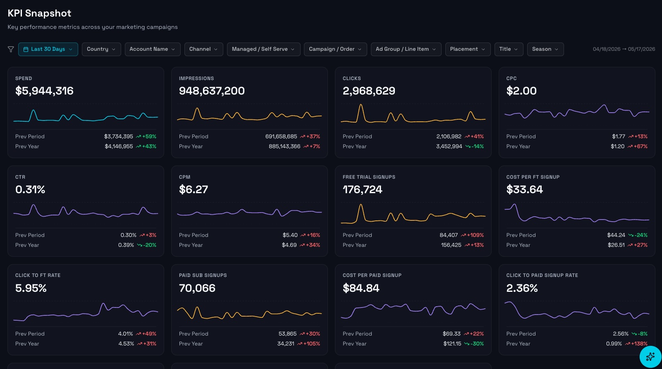The width and height of the screenshot is (662, 369).
Task: Click the Paid Sub Signups sparkline
Action: [249, 312]
